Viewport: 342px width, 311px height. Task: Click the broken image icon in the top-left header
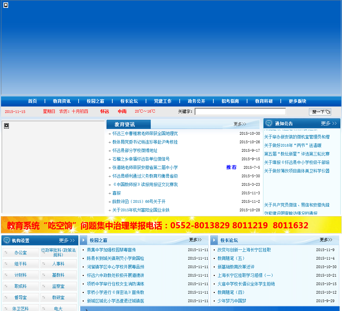click(x=6, y=5)
